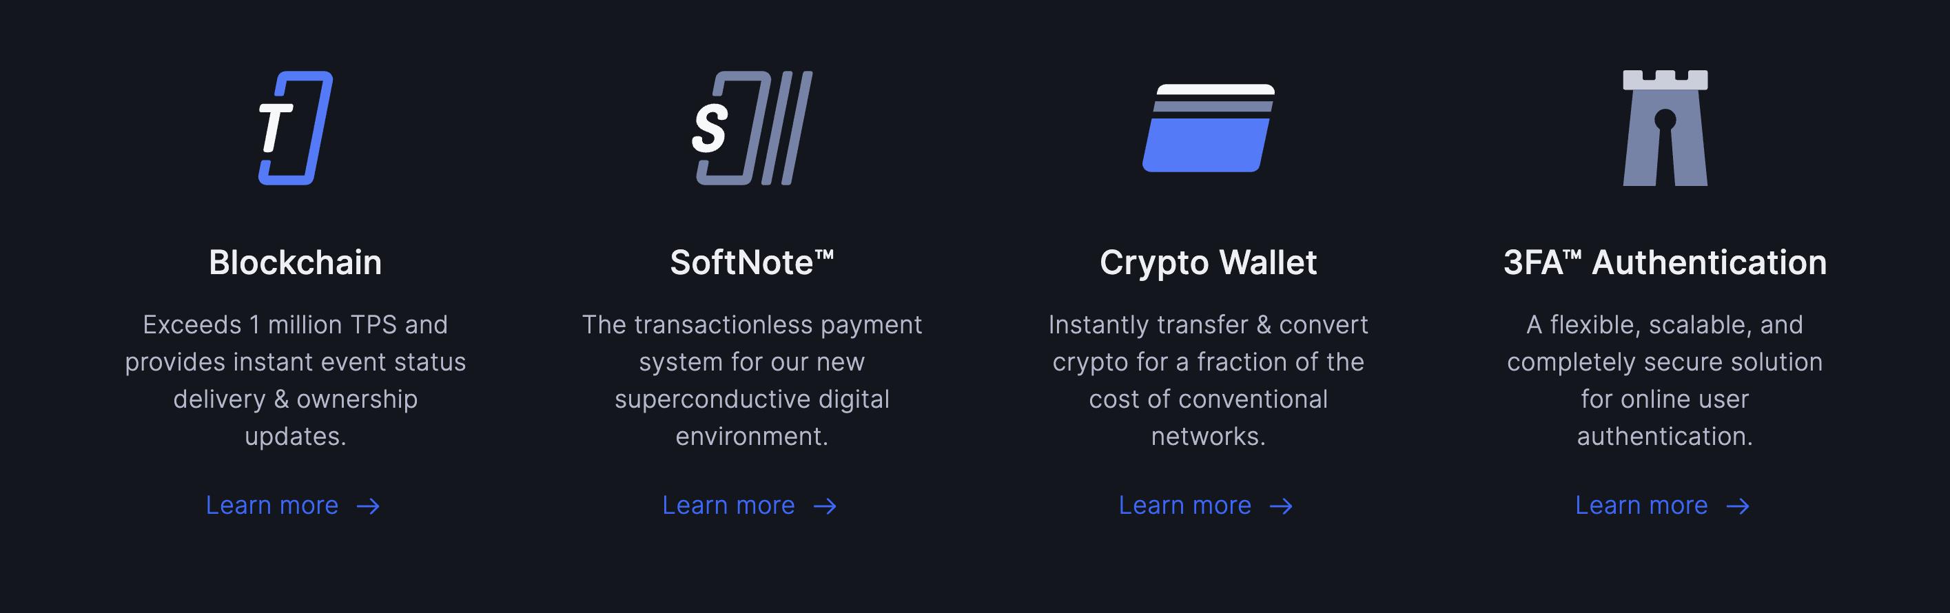Viewport: 1950px width, 613px height.
Task: Select the 3FA™ Authentication heading
Action: (1665, 262)
